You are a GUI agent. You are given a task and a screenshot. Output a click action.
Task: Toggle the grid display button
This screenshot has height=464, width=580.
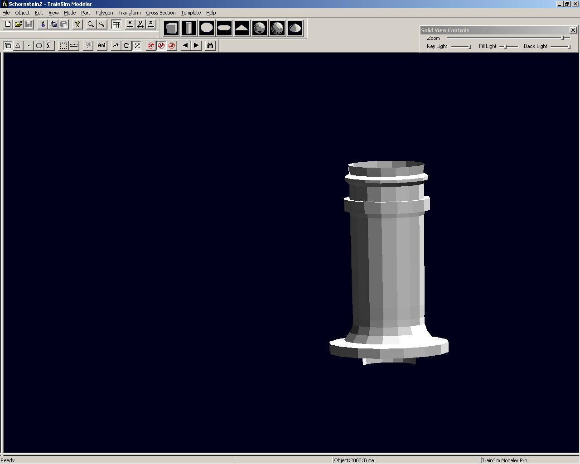[116, 24]
